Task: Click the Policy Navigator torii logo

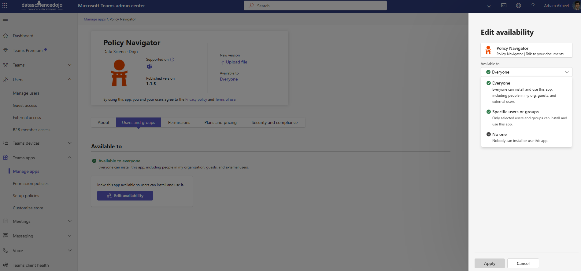Action: [x=119, y=73]
